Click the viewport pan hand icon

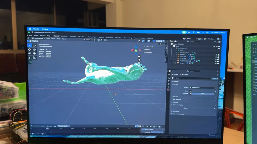click(139, 59)
